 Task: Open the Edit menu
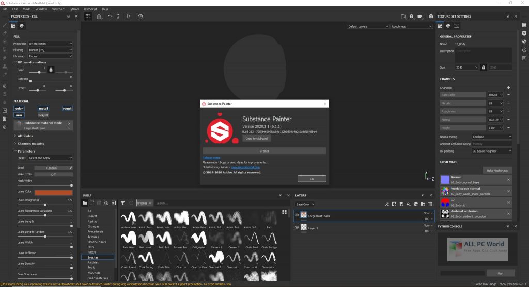[x=15, y=9]
